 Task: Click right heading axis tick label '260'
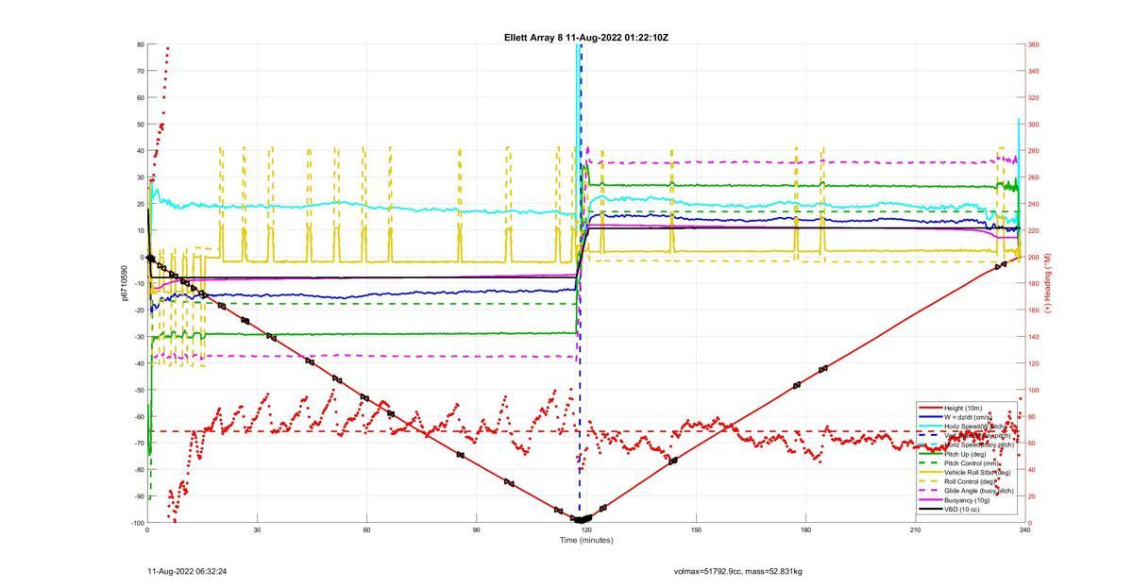1034,177
